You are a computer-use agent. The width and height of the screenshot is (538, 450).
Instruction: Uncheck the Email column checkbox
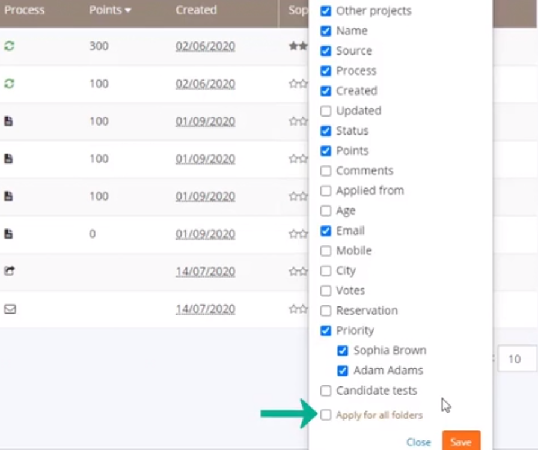click(x=326, y=231)
